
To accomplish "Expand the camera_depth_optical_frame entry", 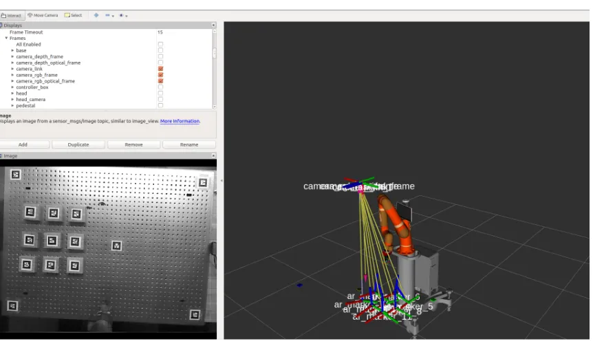I will coord(12,63).
